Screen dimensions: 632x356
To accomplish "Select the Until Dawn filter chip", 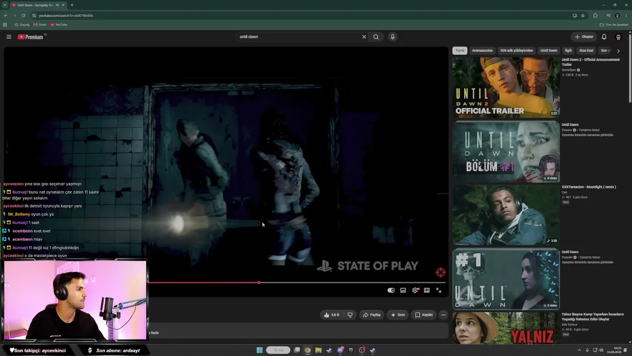I will pyautogui.click(x=549, y=50).
